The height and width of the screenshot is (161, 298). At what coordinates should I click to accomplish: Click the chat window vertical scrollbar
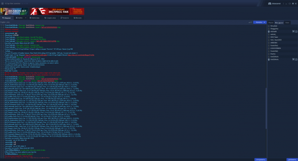(266, 108)
